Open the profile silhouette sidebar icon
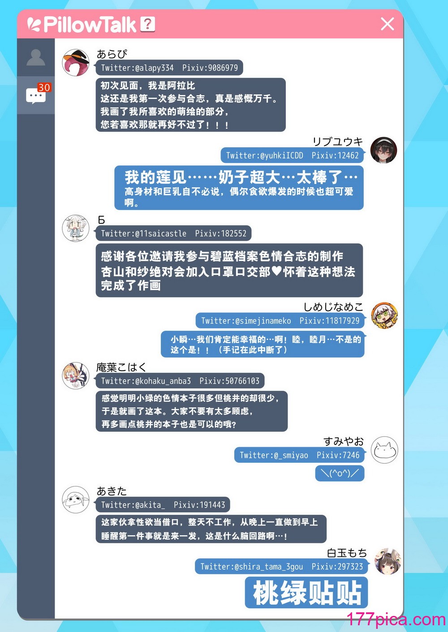The width and height of the screenshot is (448, 632). tap(36, 57)
